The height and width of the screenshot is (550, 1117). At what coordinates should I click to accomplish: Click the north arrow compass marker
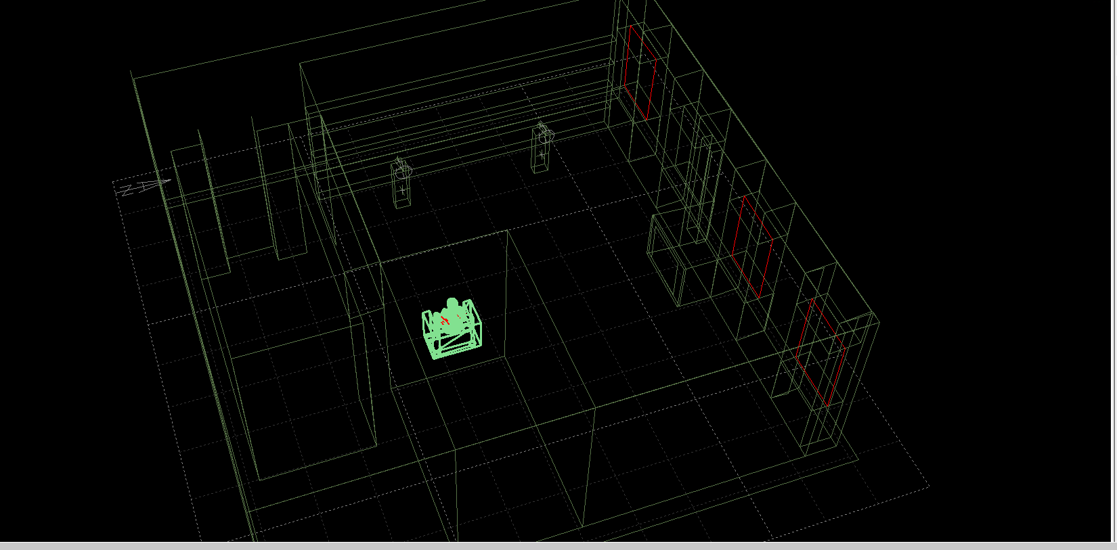pyautogui.click(x=143, y=186)
